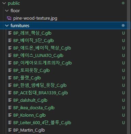Open BP_애드온_베이직_책상_C.glb
Image resolution: width=131 pixels, height=134 pixels.
coord(42,48)
